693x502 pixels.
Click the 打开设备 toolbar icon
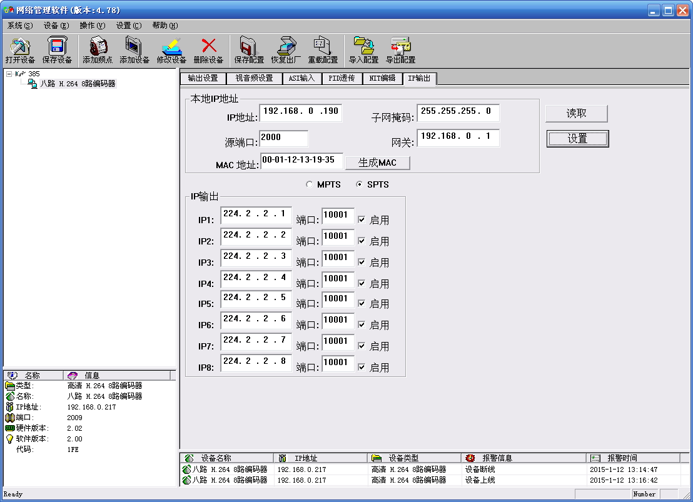coord(20,46)
